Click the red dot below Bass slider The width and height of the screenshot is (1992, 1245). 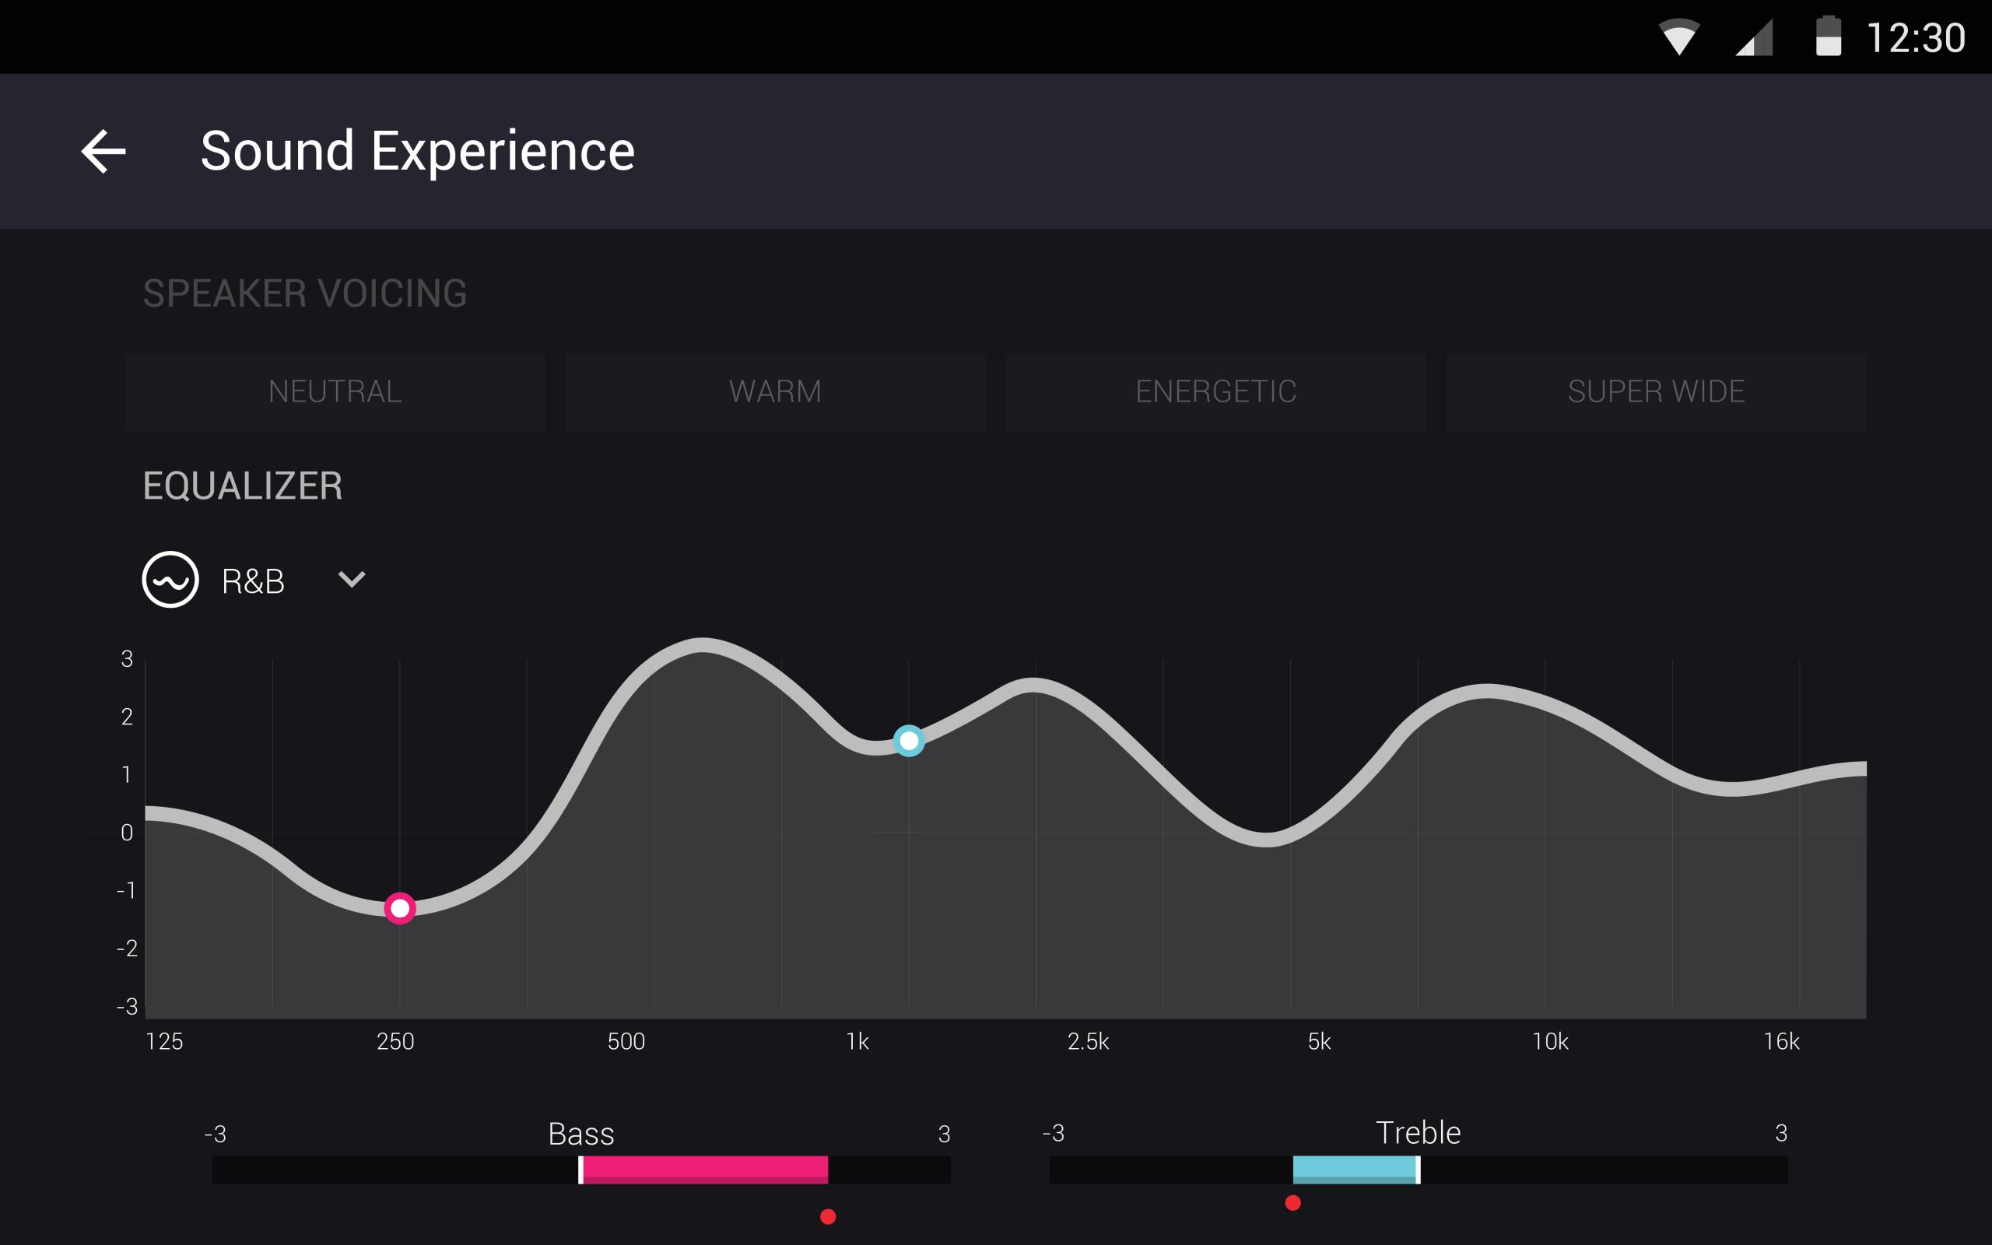tap(828, 1217)
